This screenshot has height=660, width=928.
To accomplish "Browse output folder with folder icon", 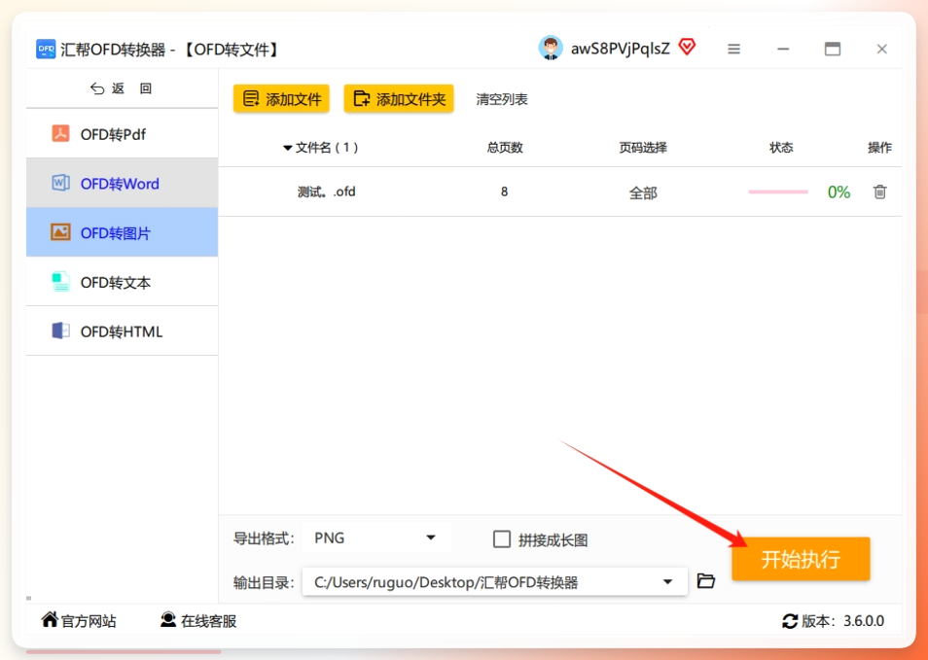I will tap(705, 580).
